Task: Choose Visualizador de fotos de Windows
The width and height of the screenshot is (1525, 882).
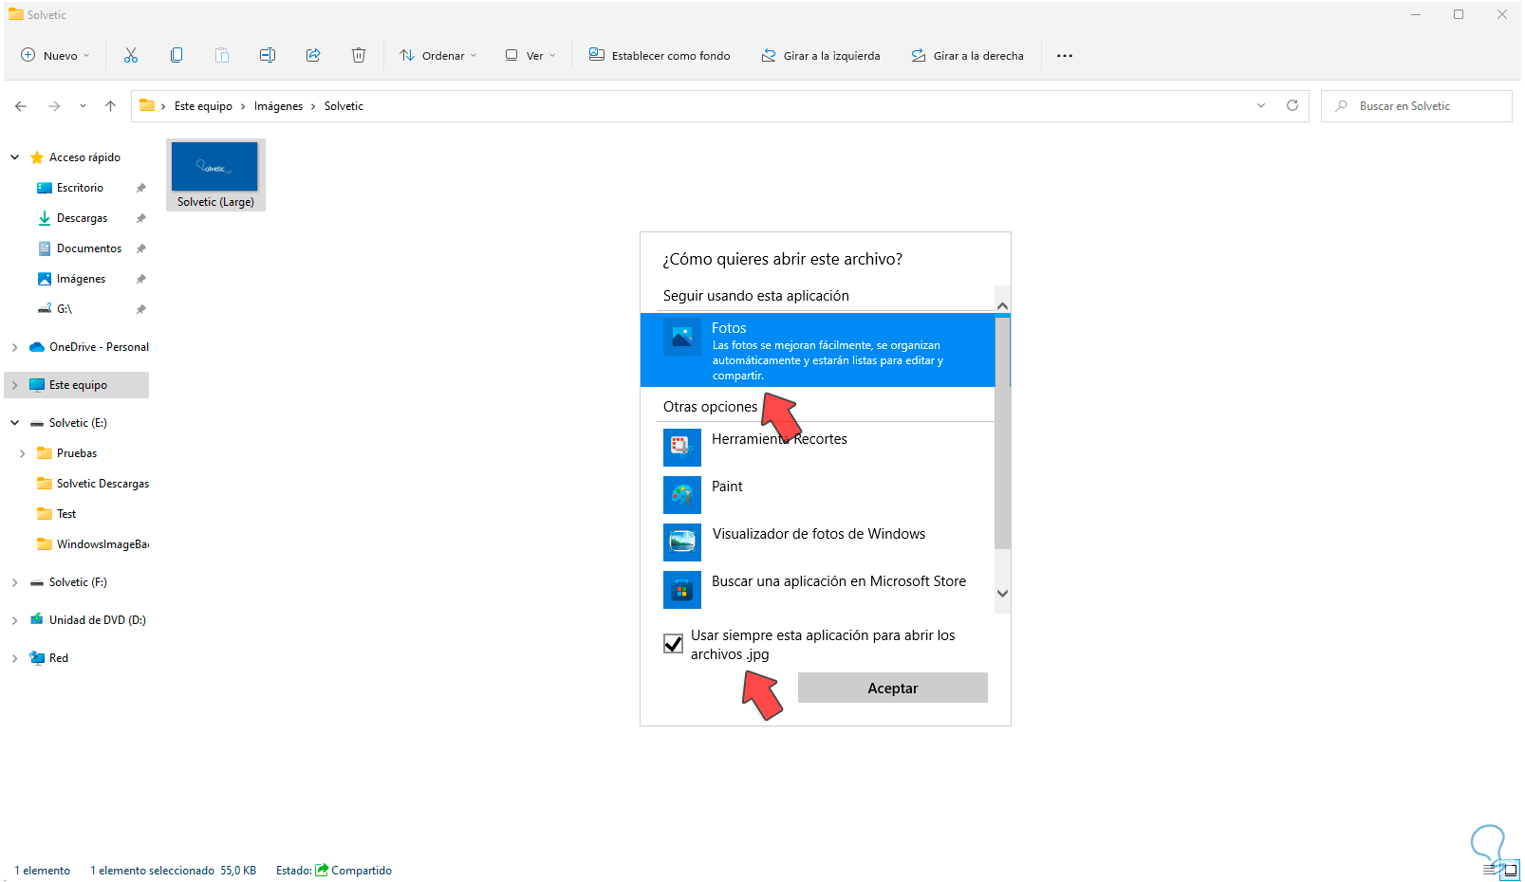Action: point(818,542)
